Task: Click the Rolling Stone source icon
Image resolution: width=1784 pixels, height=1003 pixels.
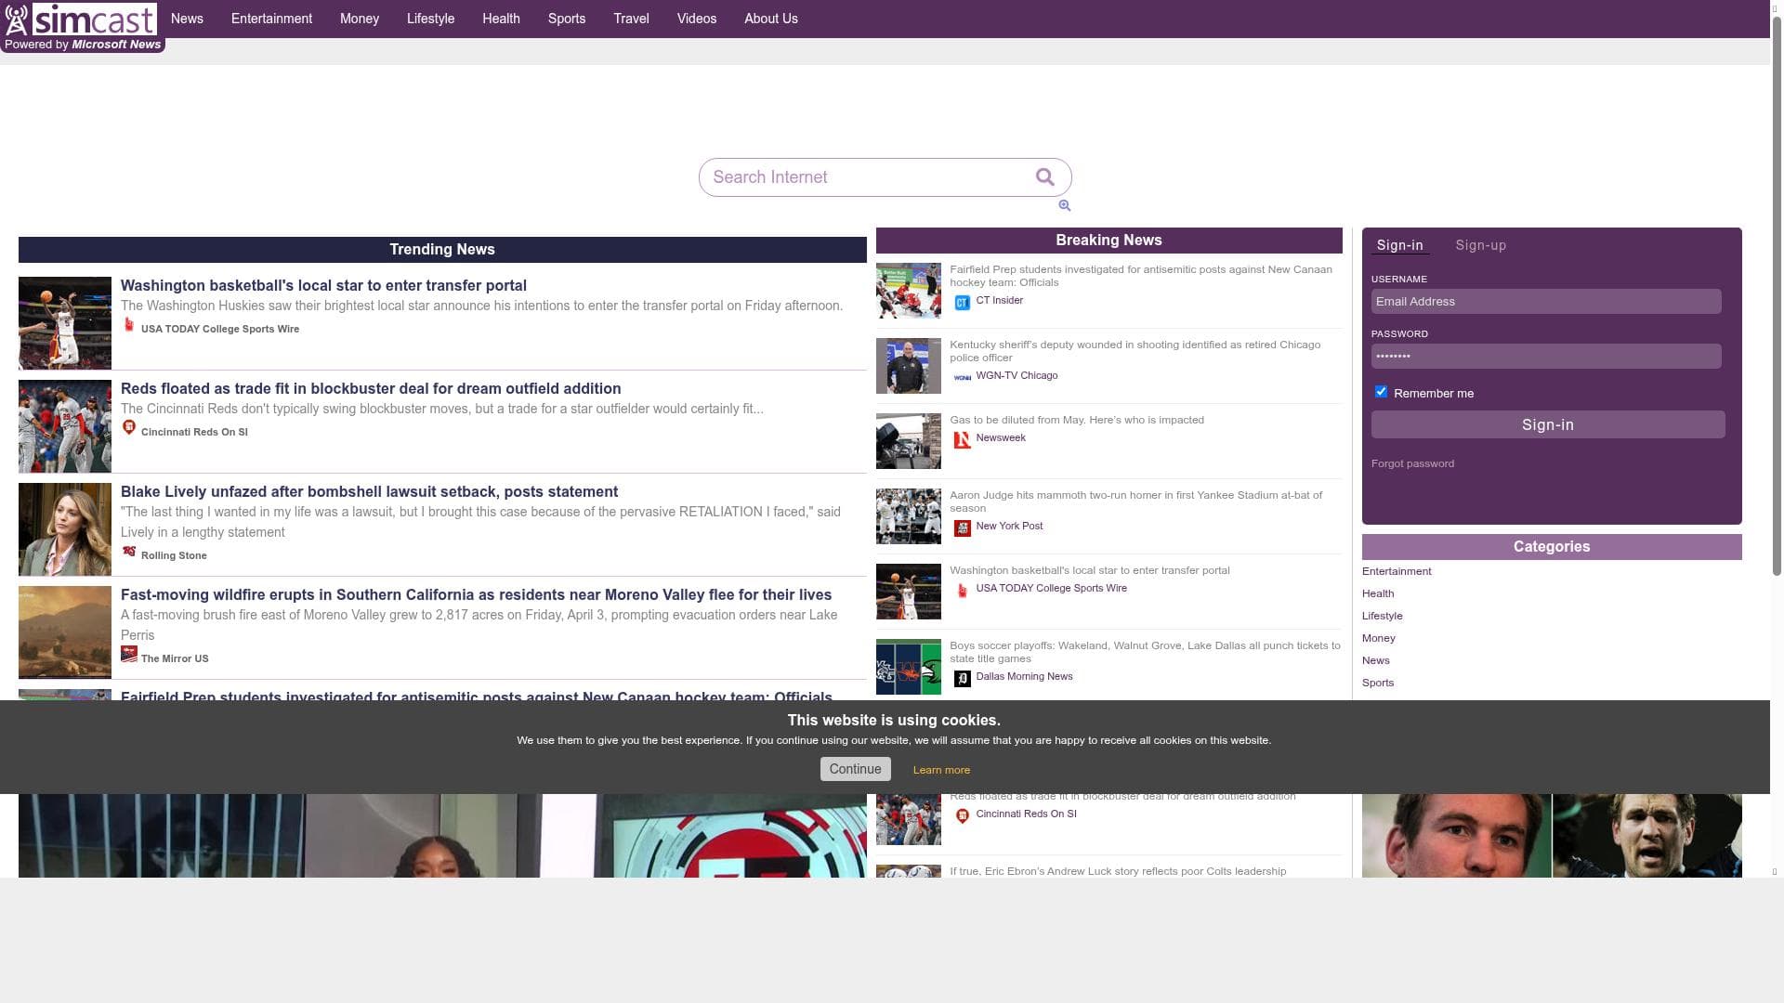Action: pyautogui.click(x=129, y=552)
